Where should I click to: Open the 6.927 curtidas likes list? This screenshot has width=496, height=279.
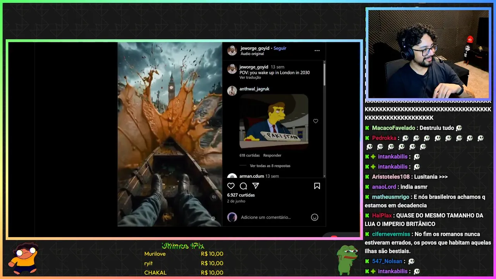[x=241, y=195]
